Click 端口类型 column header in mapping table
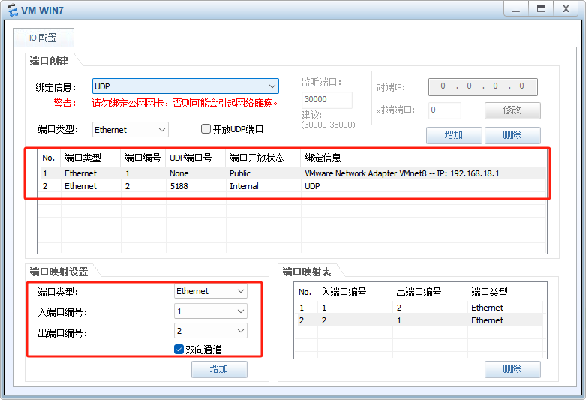 (x=504, y=292)
